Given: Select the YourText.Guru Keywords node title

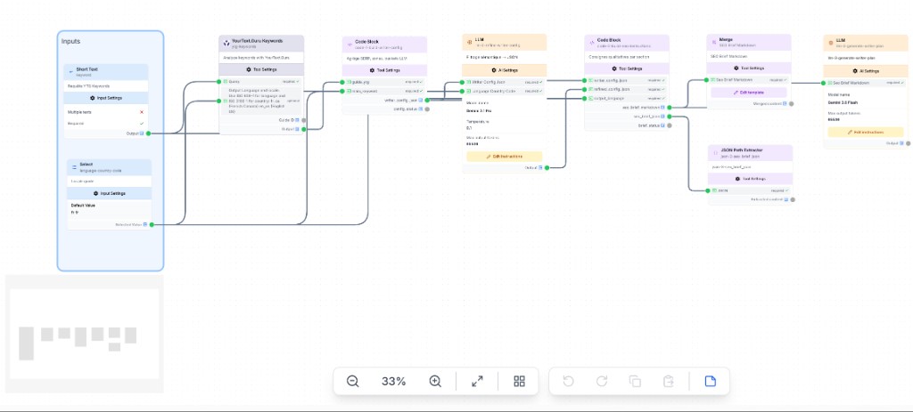Looking at the screenshot, I should pyautogui.click(x=258, y=41).
